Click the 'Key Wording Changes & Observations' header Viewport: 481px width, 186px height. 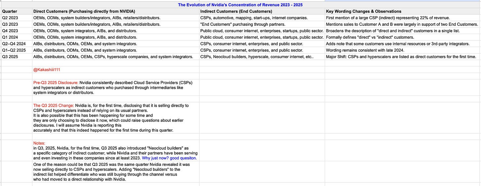tap(403, 11)
